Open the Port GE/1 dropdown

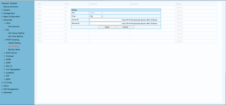click(97, 13)
